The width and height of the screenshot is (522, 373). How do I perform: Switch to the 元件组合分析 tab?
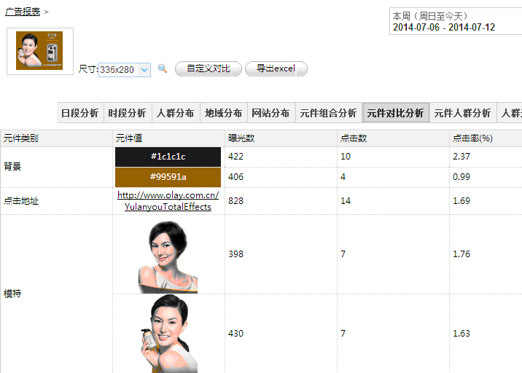click(328, 113)
